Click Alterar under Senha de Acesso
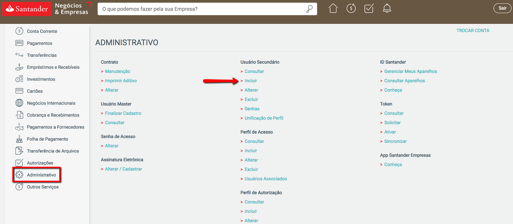This screenshot has width=513, height=224. pyautogui.click(x=112, y=146)
